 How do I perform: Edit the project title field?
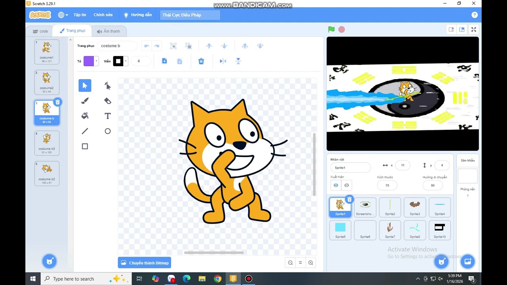pyautogui.click(x=190, y=15)
